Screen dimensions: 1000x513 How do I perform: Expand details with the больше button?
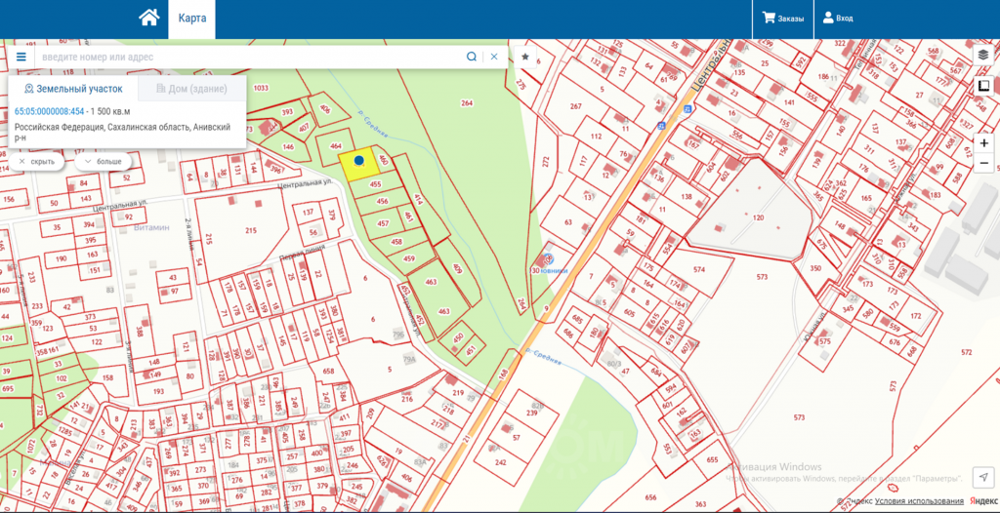pos(103,161)
